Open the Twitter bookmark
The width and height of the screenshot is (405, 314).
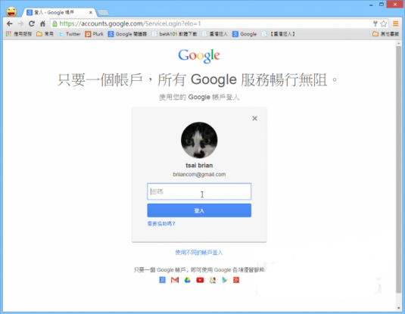[x=70, y=34]
